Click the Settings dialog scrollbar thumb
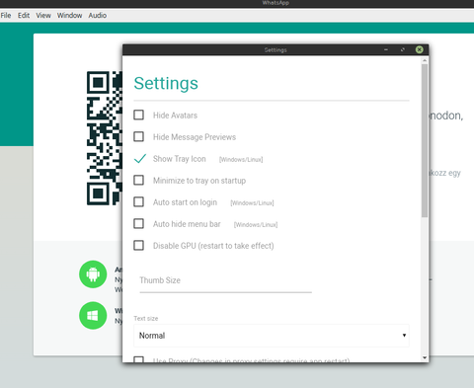This screenshot has height=388, width=474. click(x=425, y=140)
